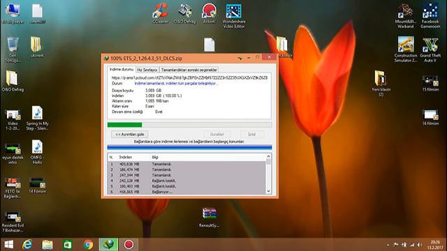Click the volume icon in system tray
447x251 pixels.
coord(420,245)
